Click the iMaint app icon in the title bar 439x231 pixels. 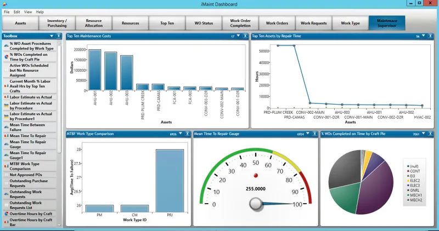(5, 4)
